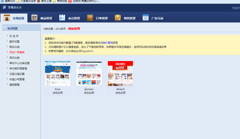Click the 站点配置 section header text

12,28
